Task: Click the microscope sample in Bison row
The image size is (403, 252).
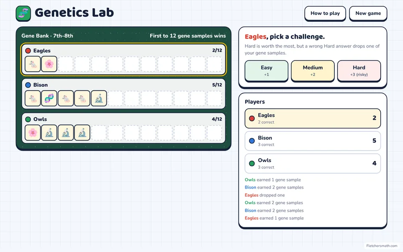Action: pyautogui.click(x=99, y=98)
